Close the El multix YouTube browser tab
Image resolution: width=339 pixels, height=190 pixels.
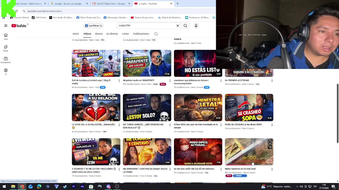[171, 4]
